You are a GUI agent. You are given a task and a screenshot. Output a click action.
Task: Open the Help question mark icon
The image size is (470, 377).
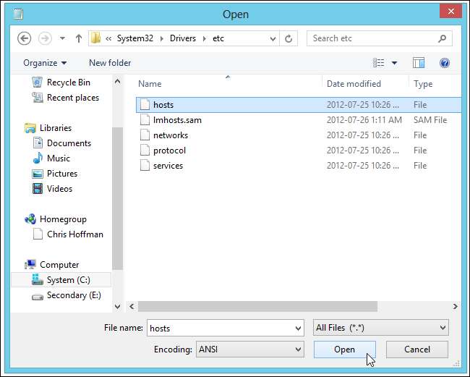tap(445, 63)
